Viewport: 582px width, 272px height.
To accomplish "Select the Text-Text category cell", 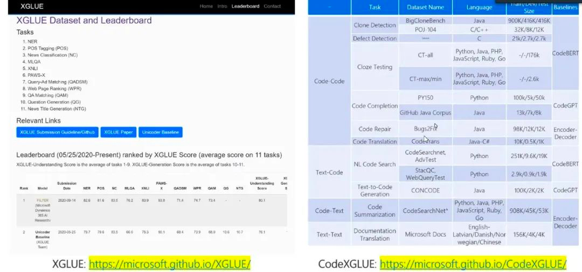I will coord(329,234).
